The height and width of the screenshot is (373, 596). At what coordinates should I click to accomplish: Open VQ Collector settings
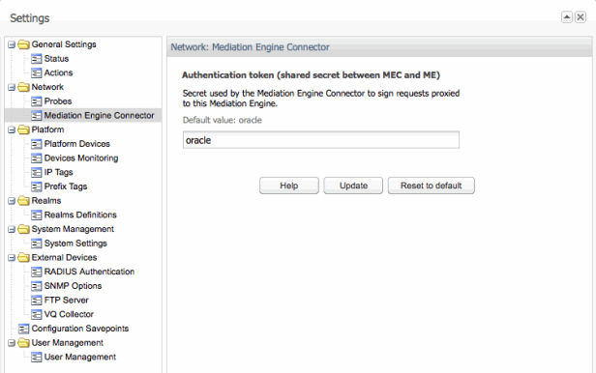[x=69, y=315]
